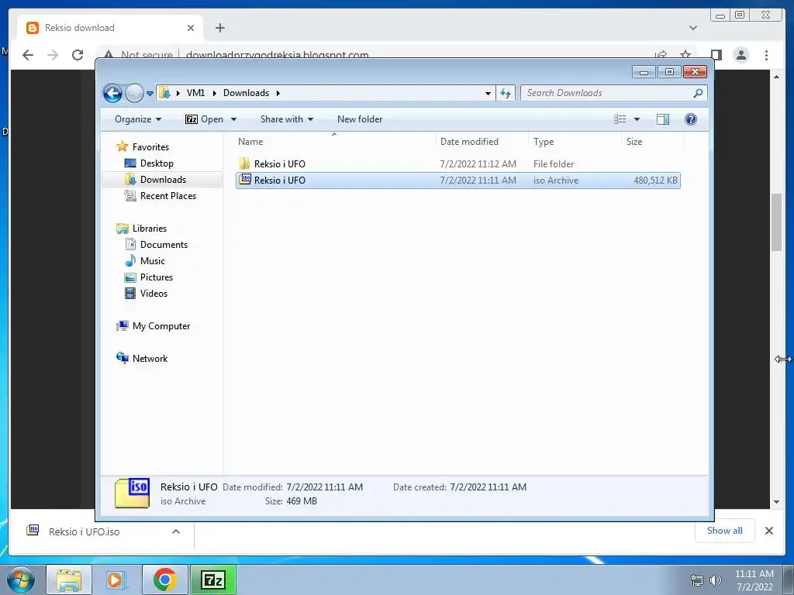Close the Reksio download tab
This screenshot has height=595, width=794.
191,28
